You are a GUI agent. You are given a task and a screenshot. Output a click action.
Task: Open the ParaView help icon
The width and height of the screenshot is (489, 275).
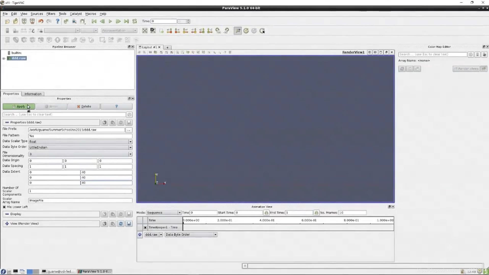coord(58,21)
